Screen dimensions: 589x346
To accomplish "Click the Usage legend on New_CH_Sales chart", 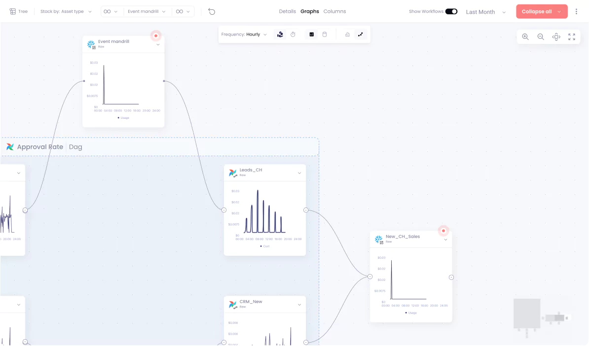I will [411, 313].
